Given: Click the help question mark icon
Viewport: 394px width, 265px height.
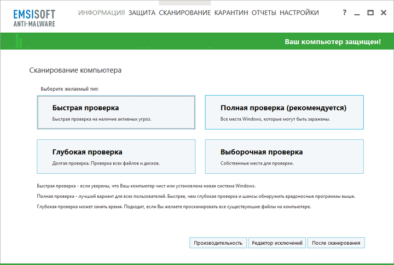Looking at the screenshot, I should click(345, 13).
